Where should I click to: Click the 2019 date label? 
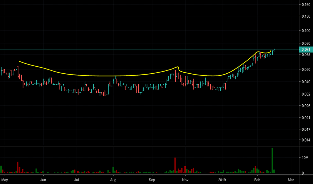click(x=222, y=180)
